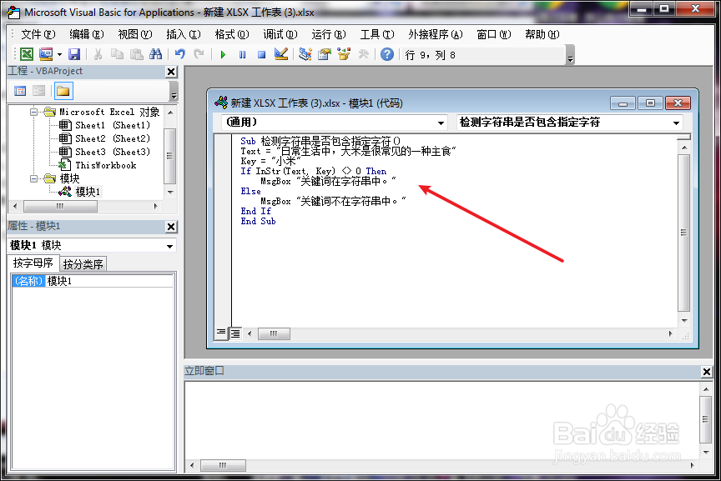Open the Insert object dropdown arrow
The image size is (721, 481).
pyautogui.click(x=60, y=55)
